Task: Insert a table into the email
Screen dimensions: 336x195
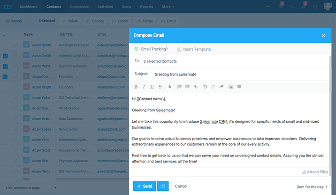Action: (239, 86)
